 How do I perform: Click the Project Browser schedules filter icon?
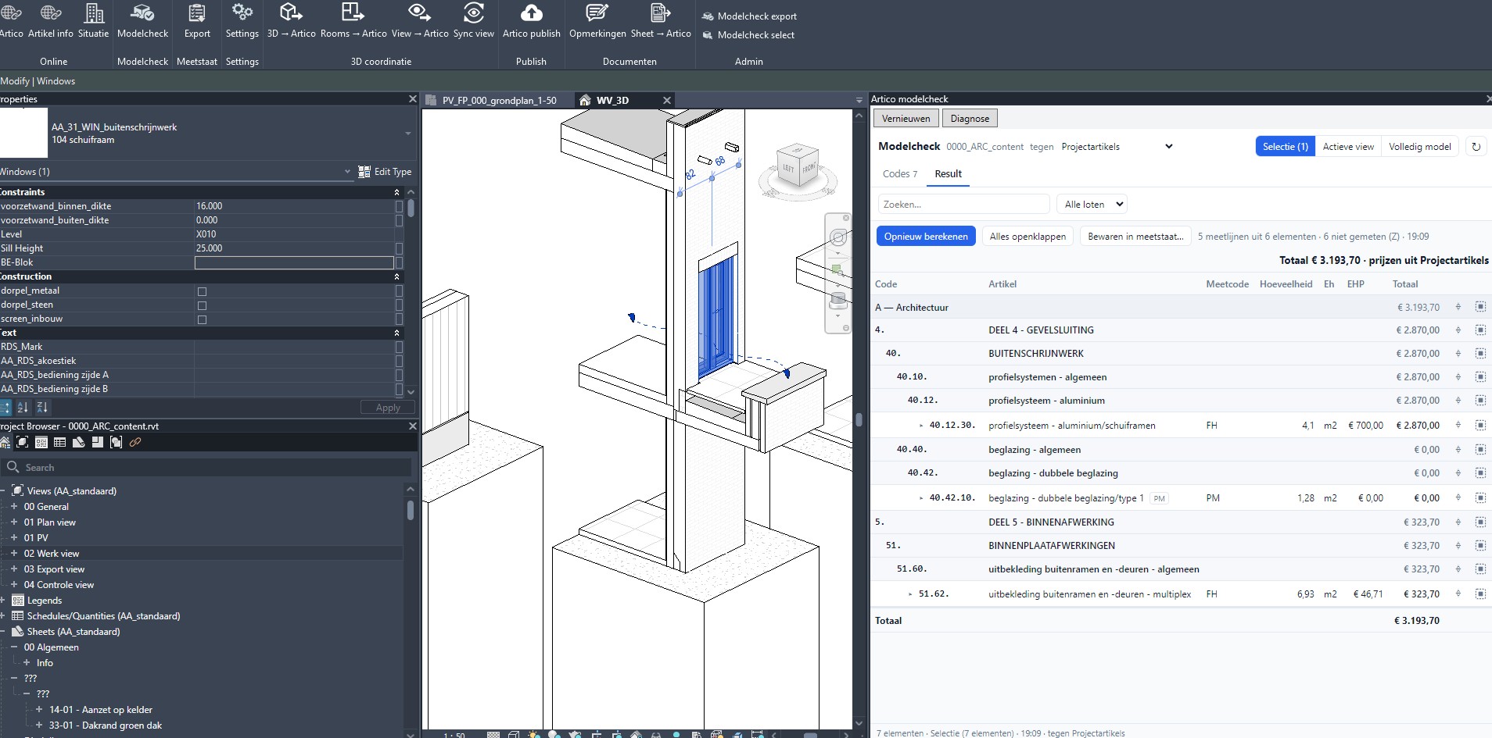[59, 443]
